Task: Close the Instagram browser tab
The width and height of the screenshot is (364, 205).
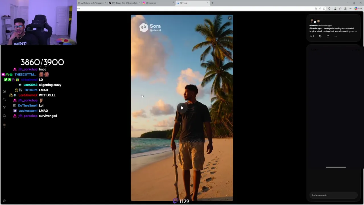Action: pyautogui.click(x=173, y=3)
